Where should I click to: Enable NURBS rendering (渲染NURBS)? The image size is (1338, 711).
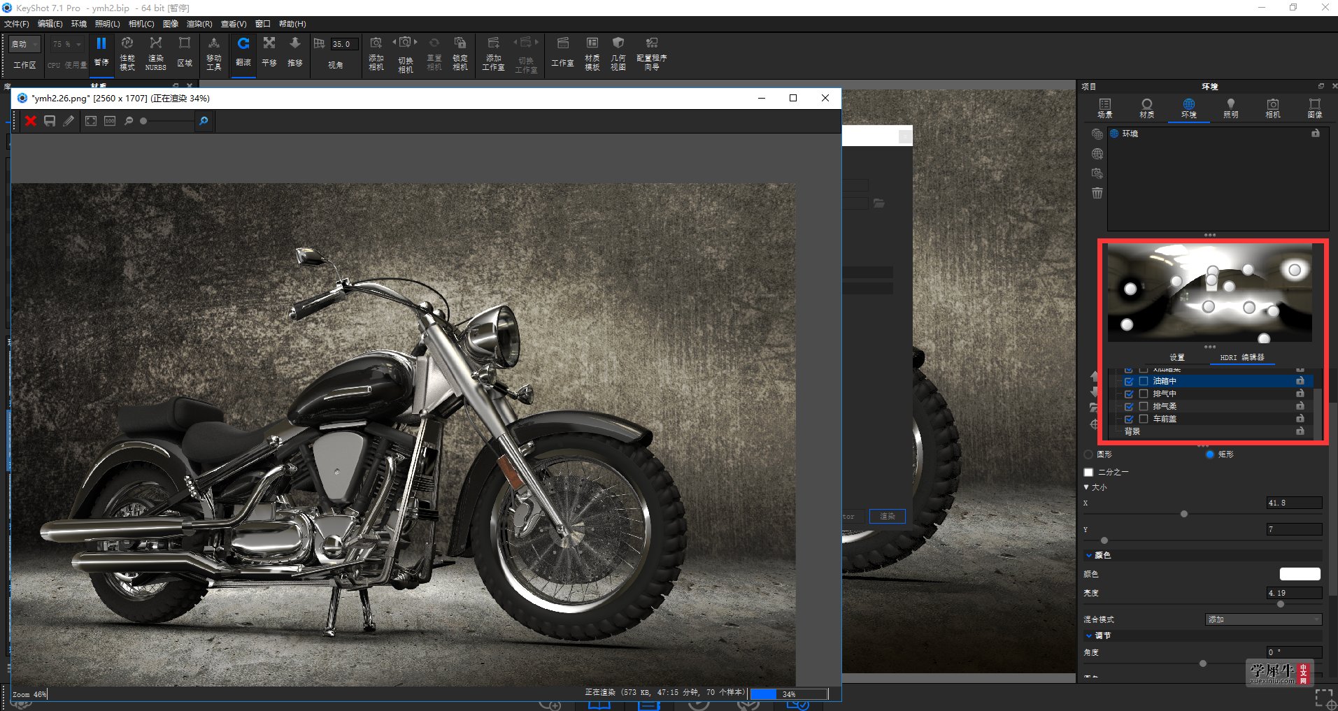(156, 53)
